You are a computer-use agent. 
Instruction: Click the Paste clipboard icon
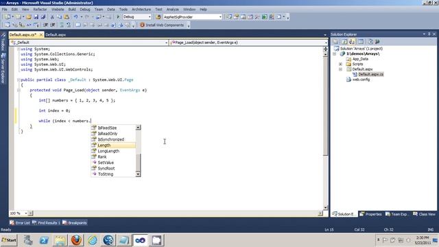[67, 17]
